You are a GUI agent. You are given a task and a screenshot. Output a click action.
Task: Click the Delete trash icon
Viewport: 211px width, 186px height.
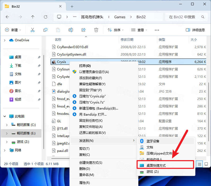(x=96, y=30)
